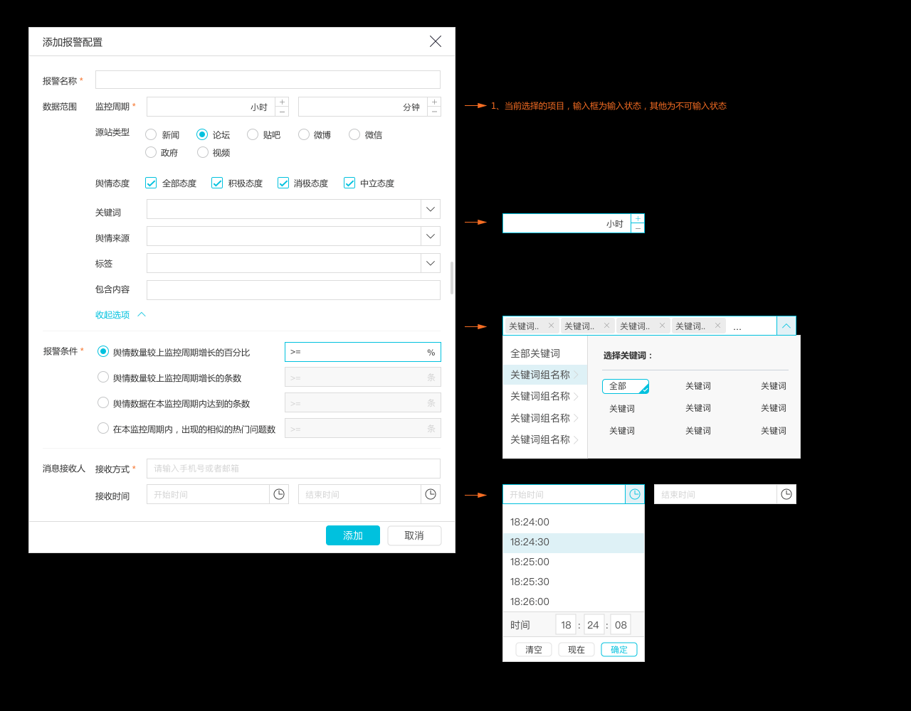
Task: Collapse the expanded keyword dropdown arrow
Action: click(786, 326)
